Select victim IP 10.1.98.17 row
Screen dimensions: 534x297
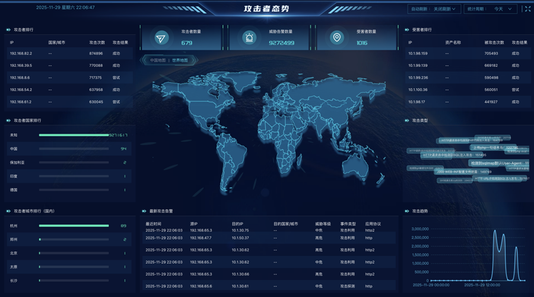click(468, 102)
